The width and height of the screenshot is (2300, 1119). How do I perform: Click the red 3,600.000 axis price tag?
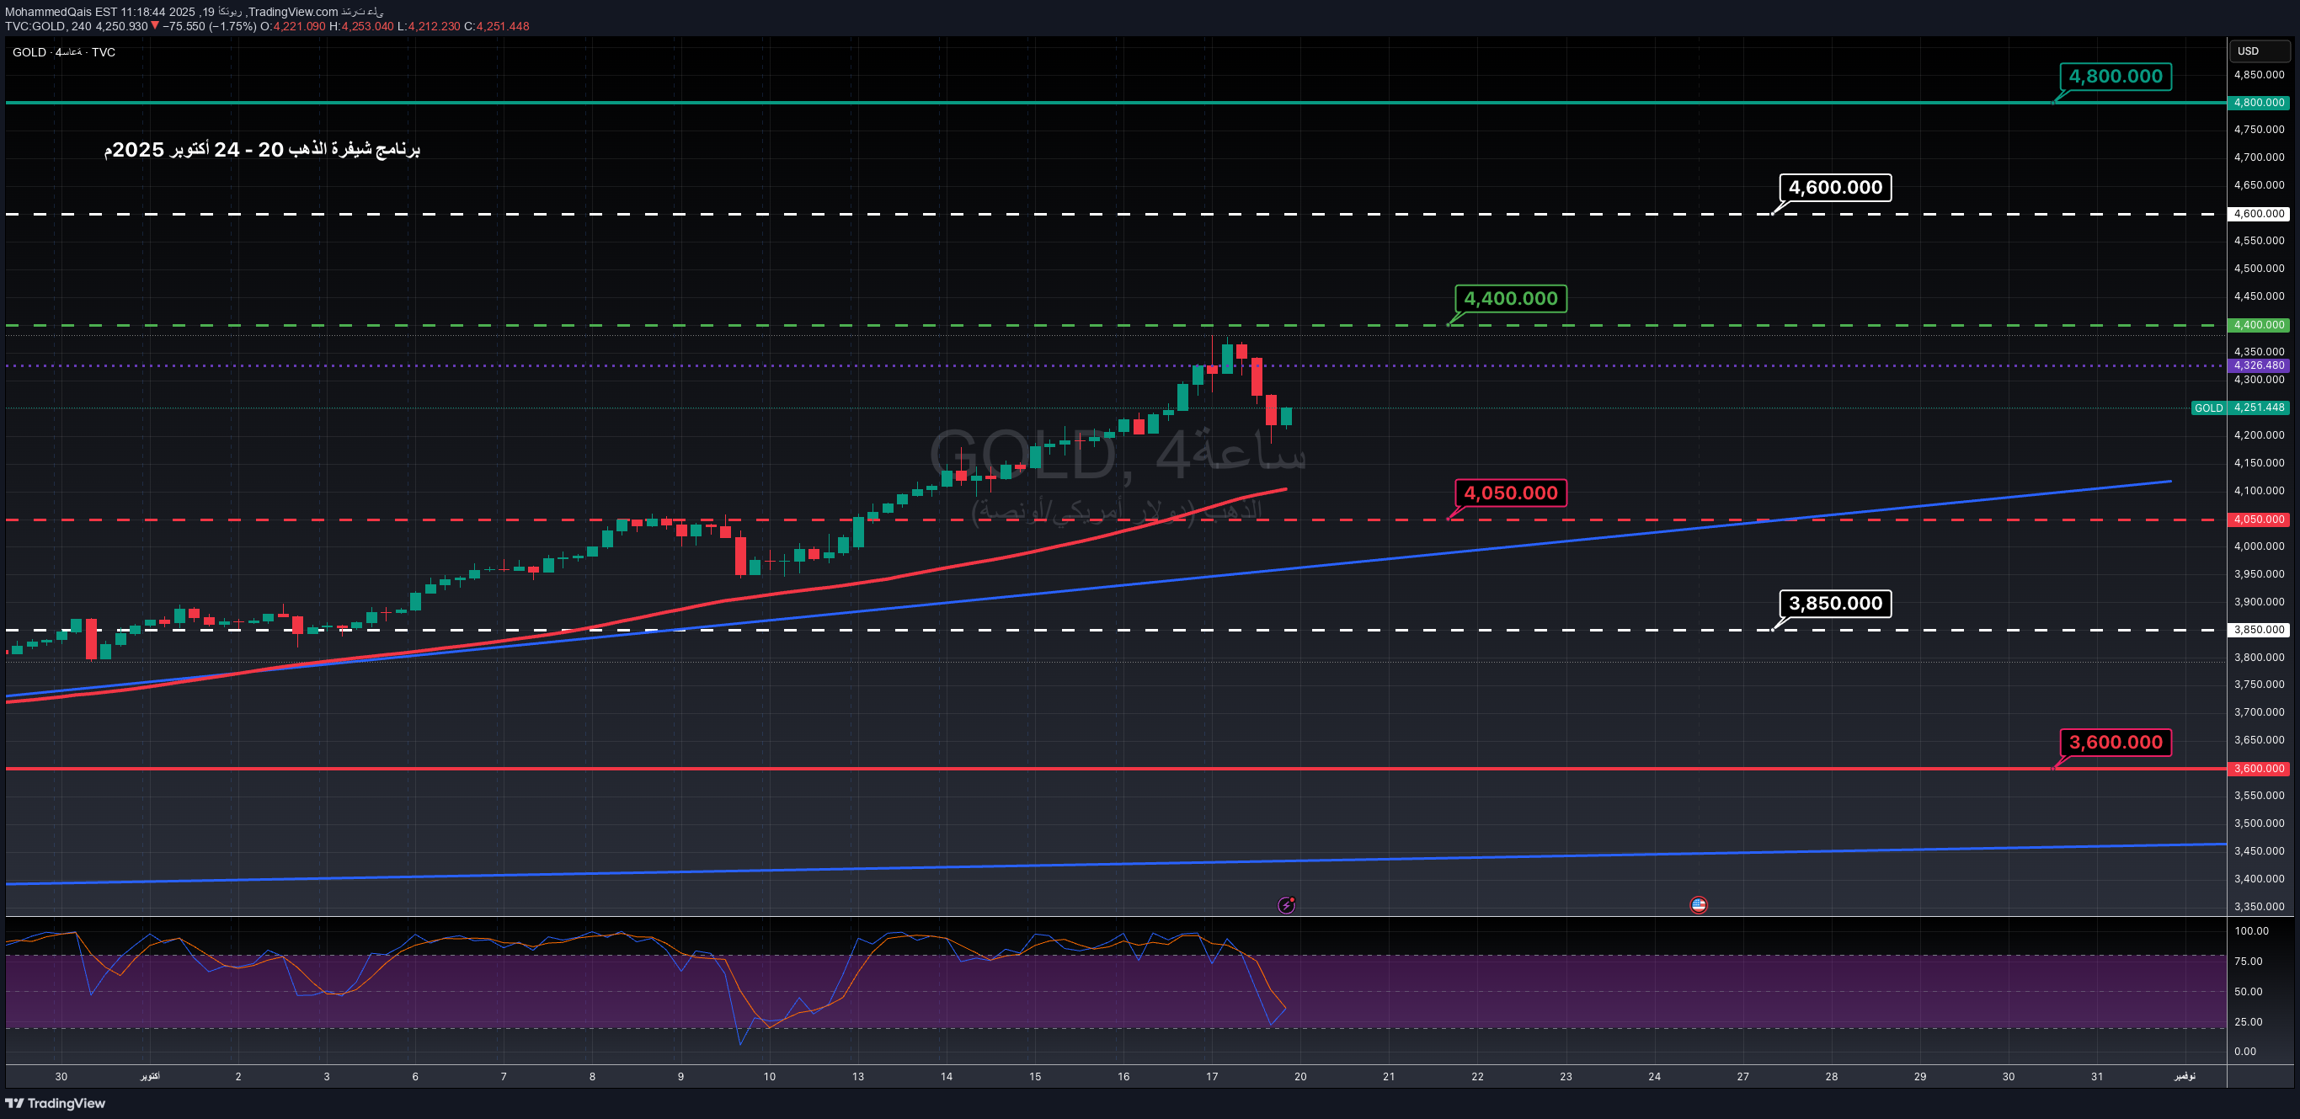pyautogui.click(x=2259, y=768)
